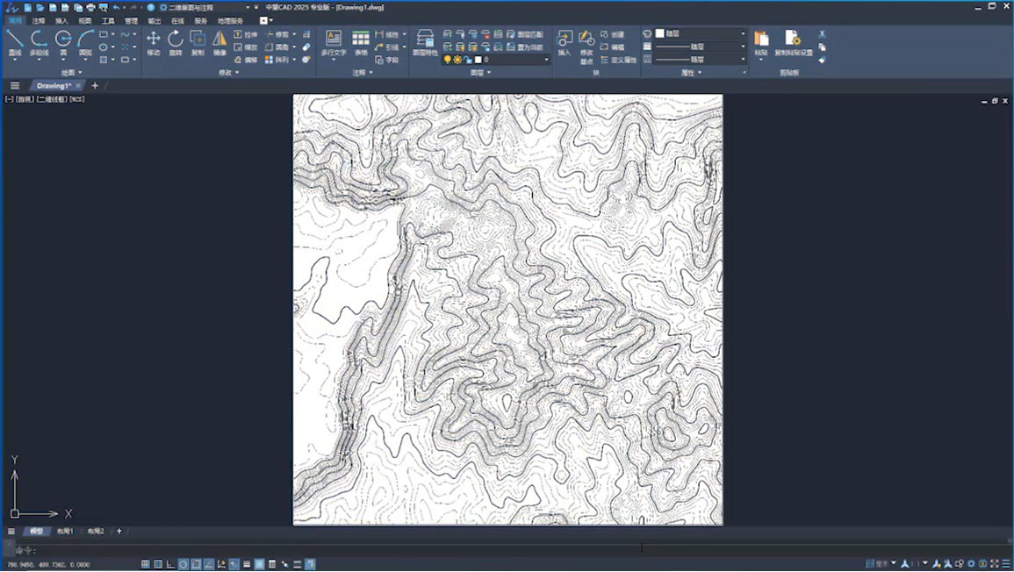Expand the 绘图 panel arrow
Image resolution: width=1014 pixels, height=572 pixels.
tap(80, 73)
